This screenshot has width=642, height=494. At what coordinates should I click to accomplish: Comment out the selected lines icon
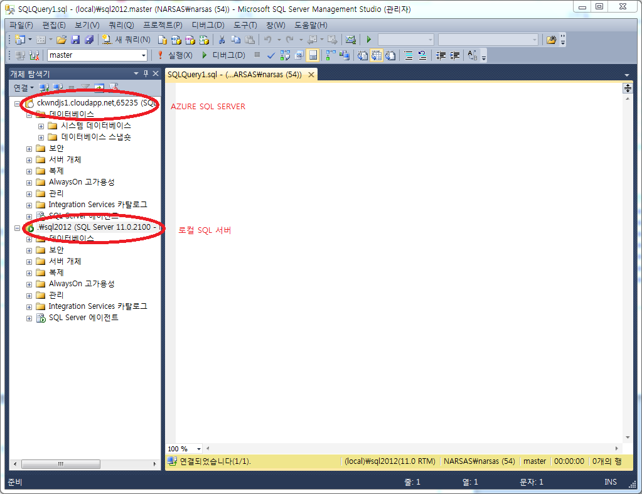tap(409, 55)
